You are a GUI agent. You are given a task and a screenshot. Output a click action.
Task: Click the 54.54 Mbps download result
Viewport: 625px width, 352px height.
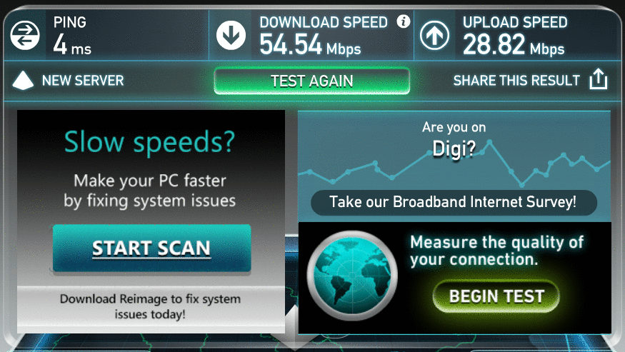click(x=310, y=45)
